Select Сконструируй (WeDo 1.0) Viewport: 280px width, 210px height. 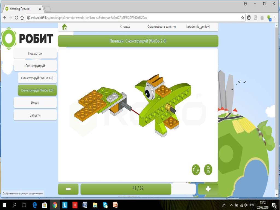tap(37, 78)
